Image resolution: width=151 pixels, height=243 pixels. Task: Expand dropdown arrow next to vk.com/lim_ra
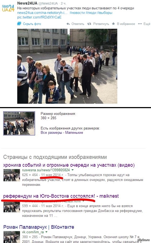pos(46,232)
